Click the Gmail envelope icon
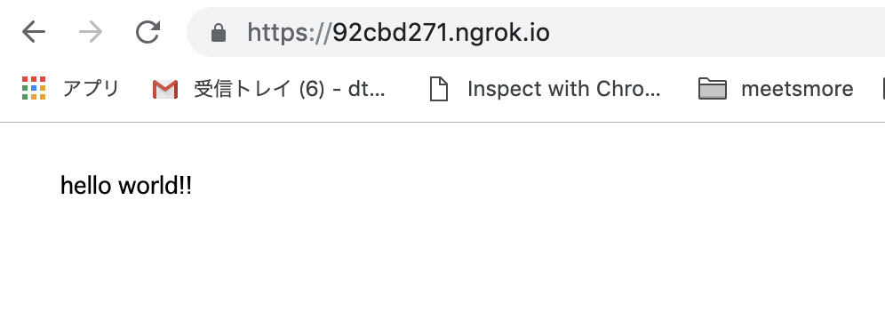 tap(165, 89)
